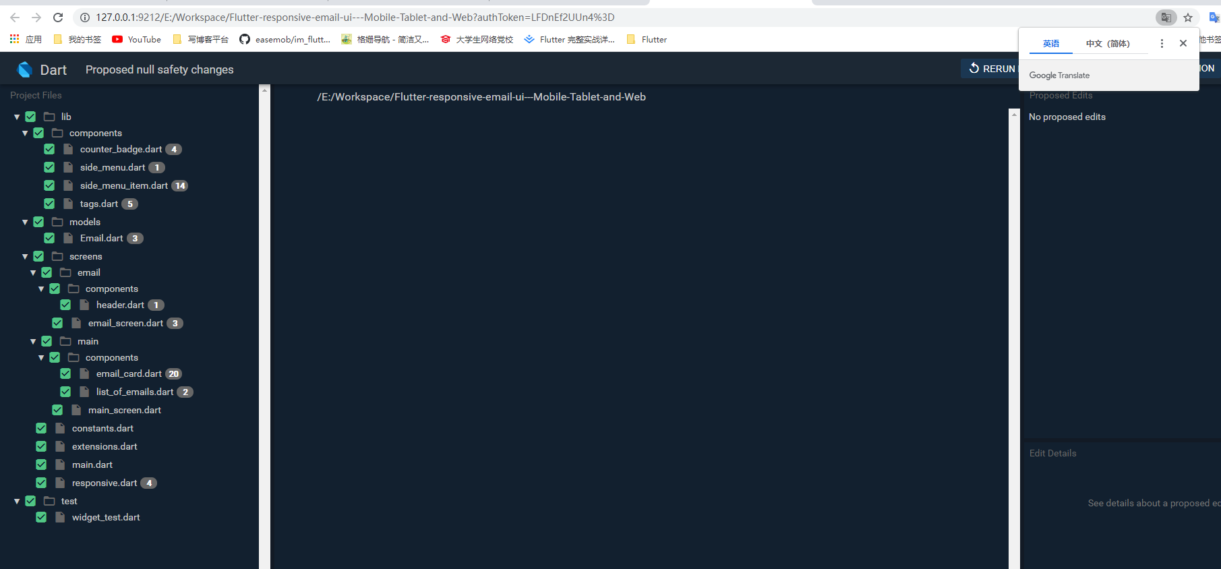This screenshot has width=1221, height=569.
Task: Open extensions.dart file
Action: click(x=105, y=446)
